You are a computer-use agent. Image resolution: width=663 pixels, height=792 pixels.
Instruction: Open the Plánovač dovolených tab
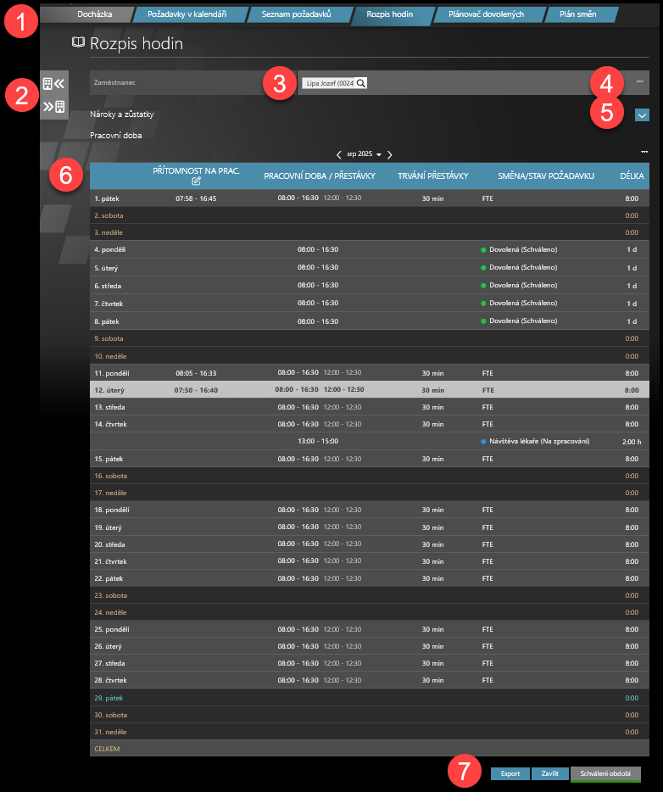coord(485,14)
